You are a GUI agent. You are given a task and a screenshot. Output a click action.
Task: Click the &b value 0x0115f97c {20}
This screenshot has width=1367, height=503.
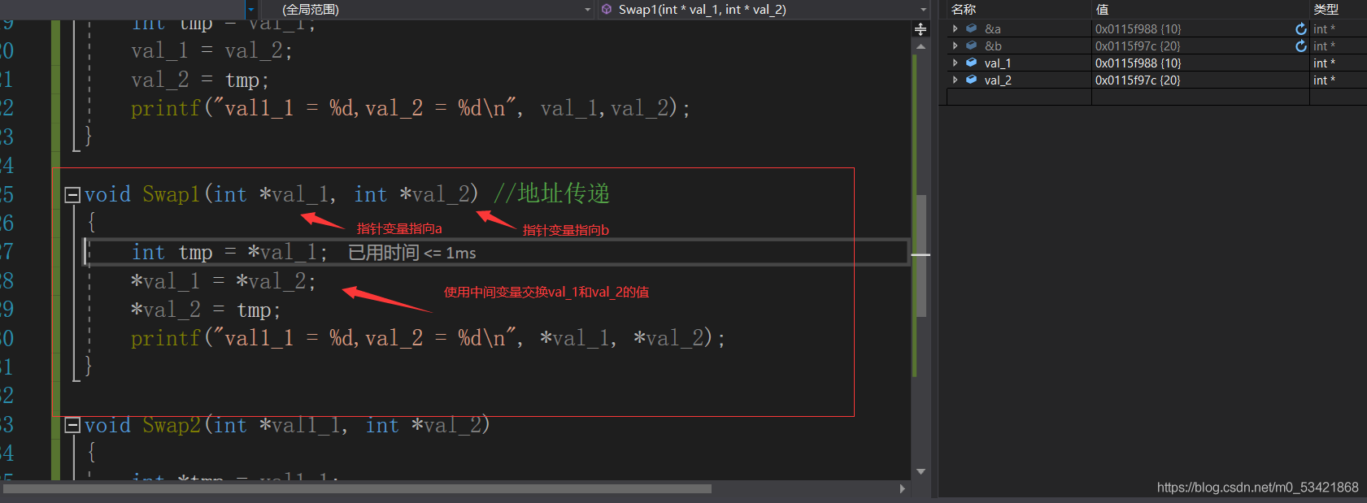click(1138, 46)
